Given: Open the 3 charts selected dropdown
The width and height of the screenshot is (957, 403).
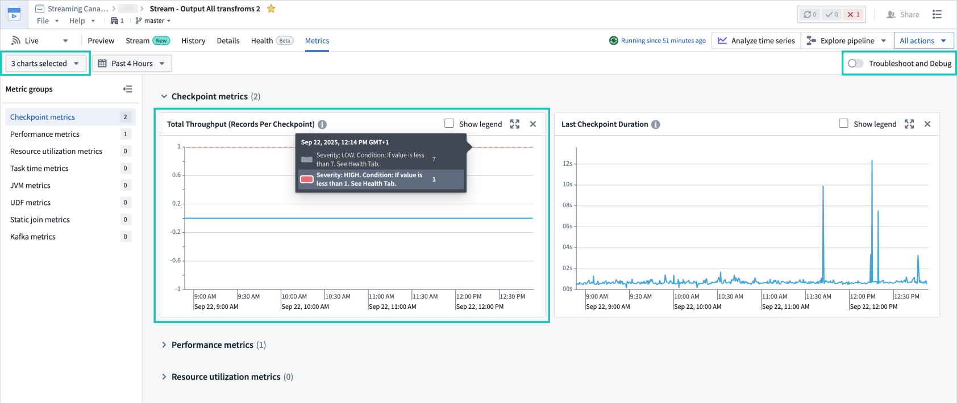Looking at the screenshot, I should point(45,64).
